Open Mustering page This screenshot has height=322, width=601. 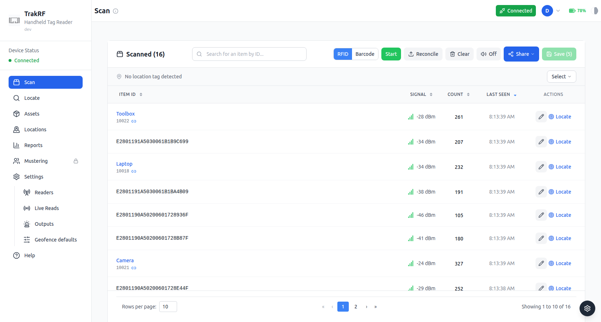pyautogui.click(x=45, y=161)
